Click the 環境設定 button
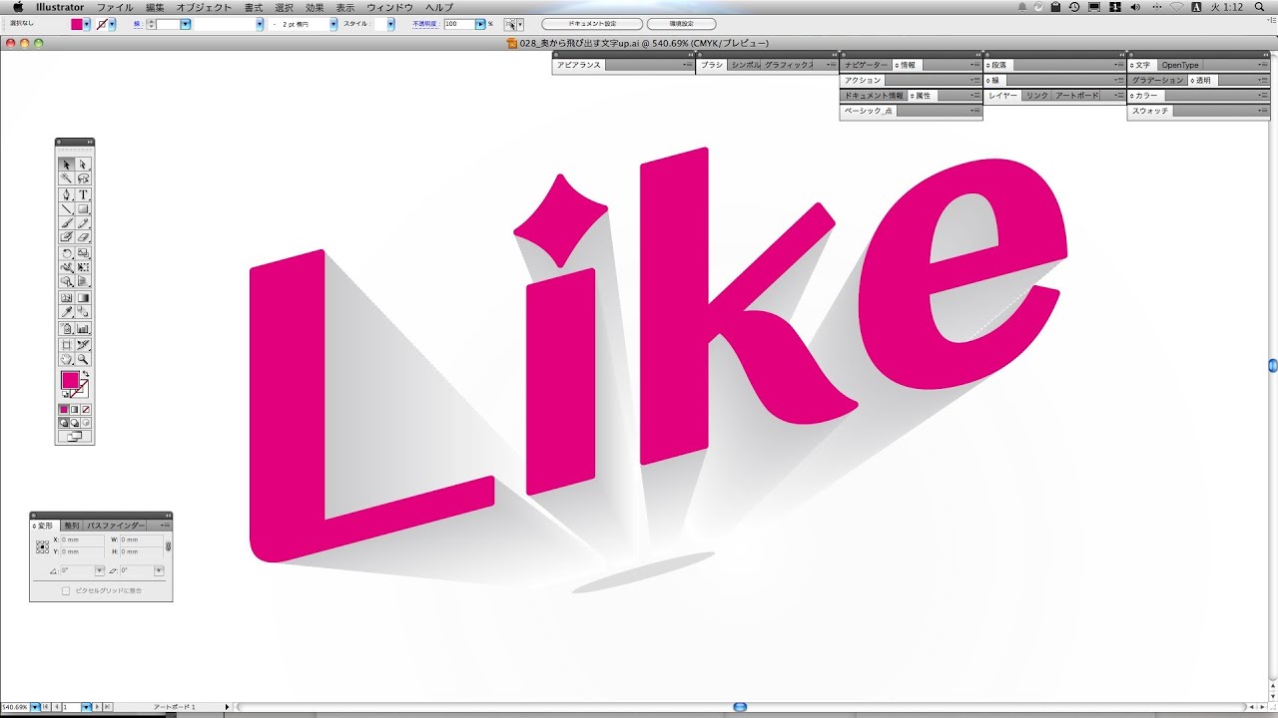Screen dimensions: 1278x718 [x=681, y=24]
